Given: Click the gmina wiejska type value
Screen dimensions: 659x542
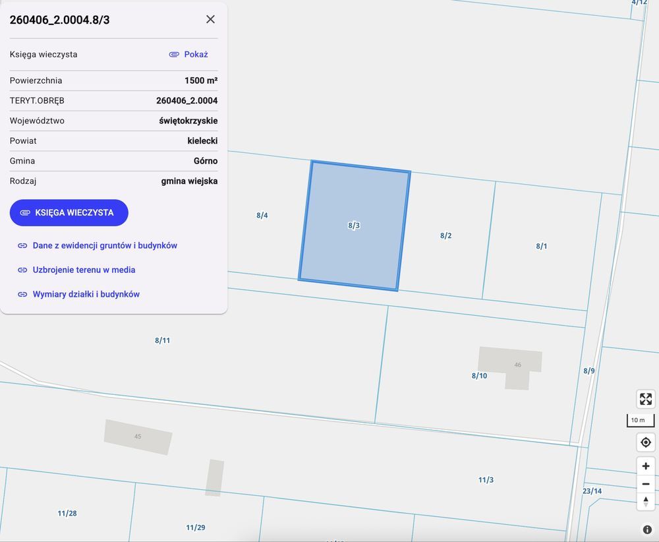Looking at the screenshot, I should point(190,181).
